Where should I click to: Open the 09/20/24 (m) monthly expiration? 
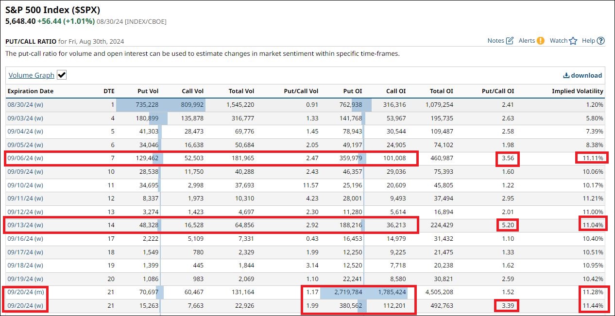tap(25, 292)
